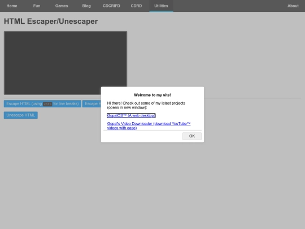Select CDRD in the navigation bar
The height and width of the screenshot is (229, 305).
tap(136, 6)
